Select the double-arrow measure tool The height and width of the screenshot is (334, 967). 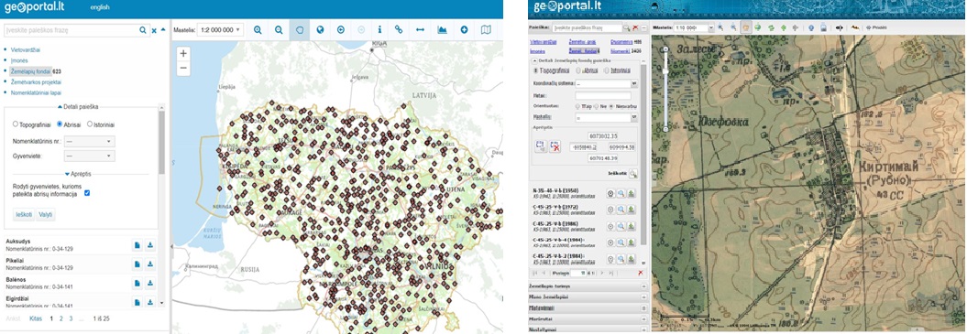(x=420, y=29)
